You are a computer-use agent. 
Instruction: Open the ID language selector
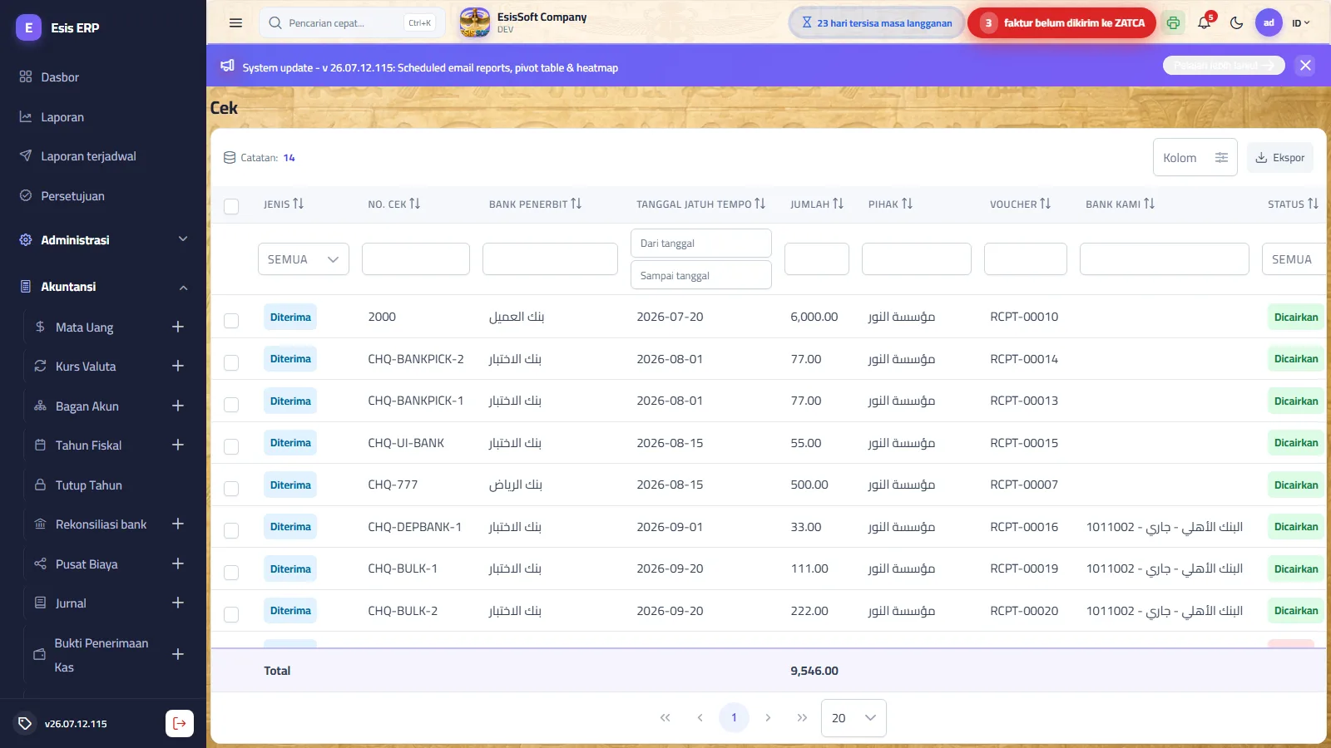(x=1301, y=23)
